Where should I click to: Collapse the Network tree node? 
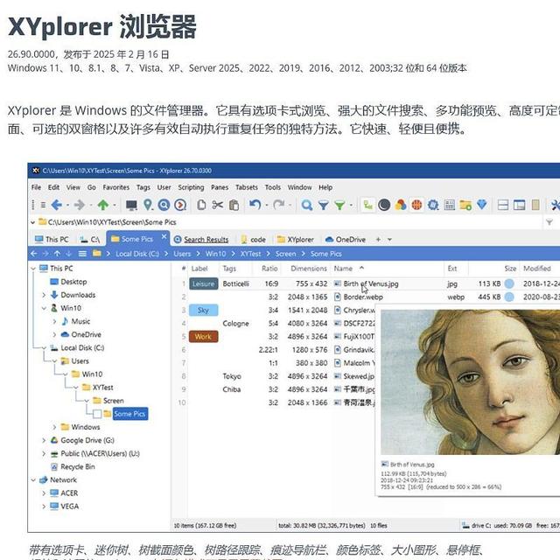coord(33,479)
